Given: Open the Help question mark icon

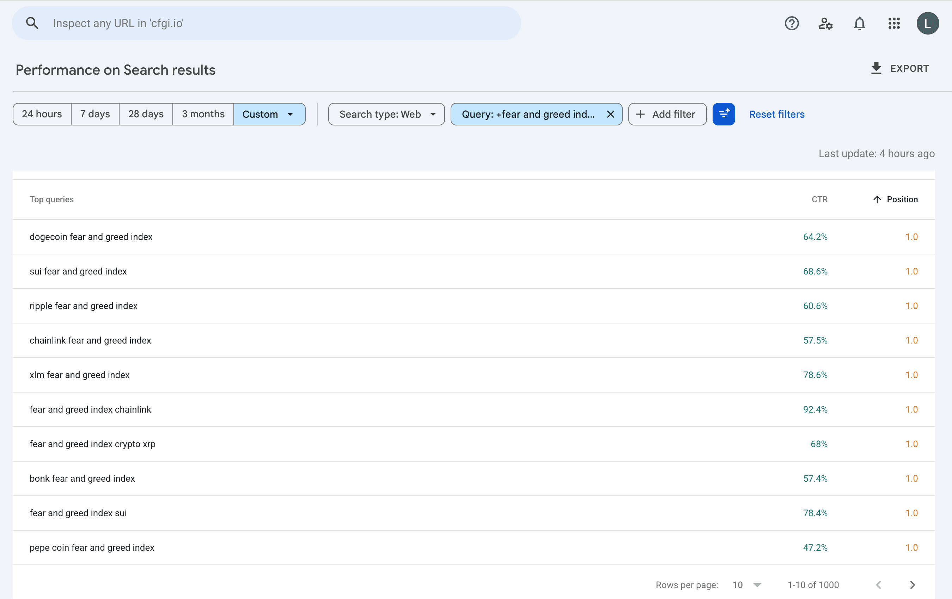Looking at the screenshot, I should 792,23.
